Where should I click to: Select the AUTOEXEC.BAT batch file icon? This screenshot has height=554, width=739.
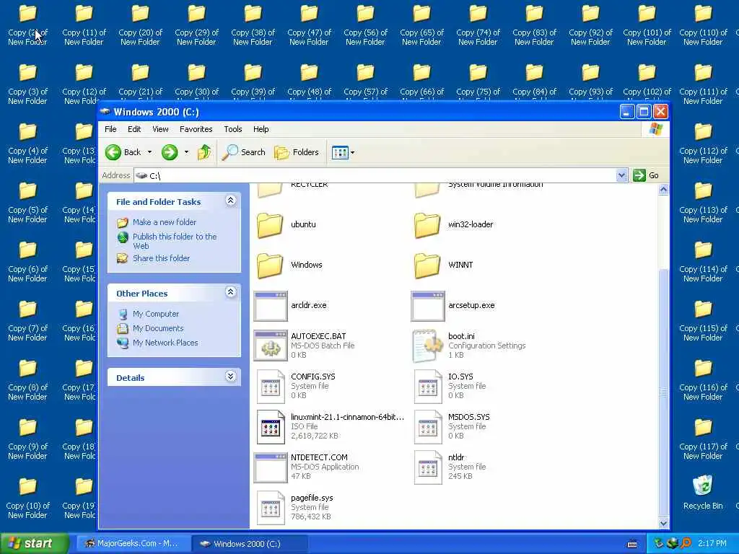point(271,346)
